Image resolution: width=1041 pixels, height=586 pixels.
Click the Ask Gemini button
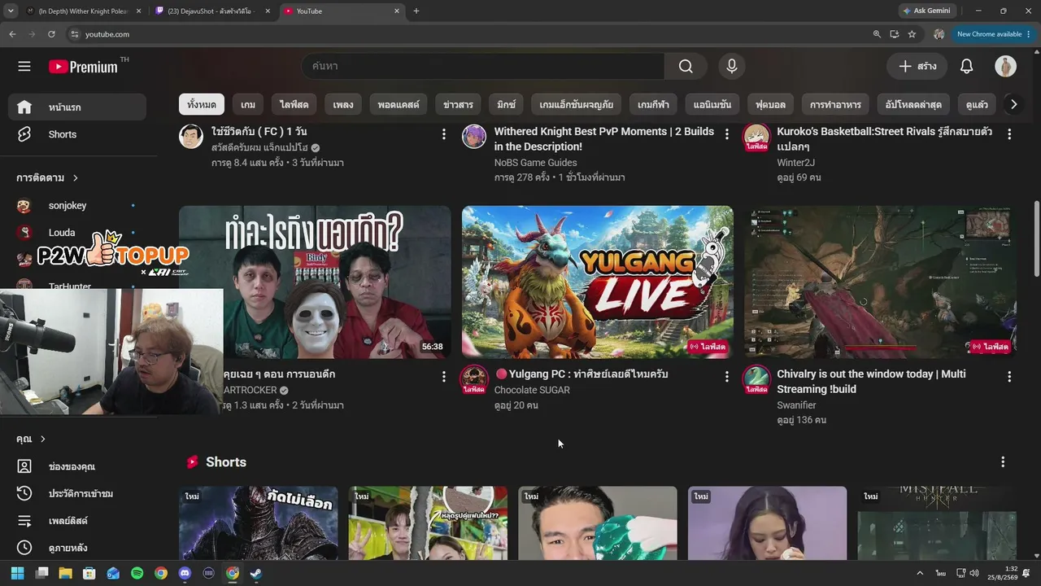pyautogui.click(x=926, y=11)
